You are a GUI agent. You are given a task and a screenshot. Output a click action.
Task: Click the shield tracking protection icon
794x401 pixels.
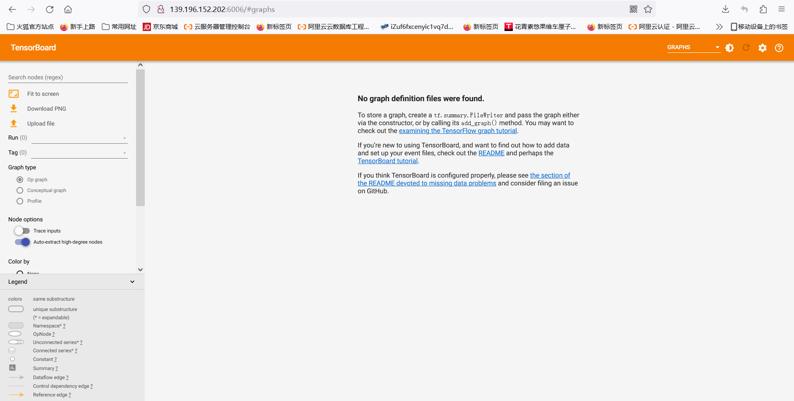146,9
